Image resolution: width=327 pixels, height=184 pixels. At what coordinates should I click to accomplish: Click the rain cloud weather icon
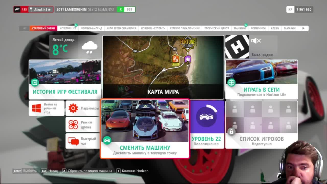(x=89, y=47)
